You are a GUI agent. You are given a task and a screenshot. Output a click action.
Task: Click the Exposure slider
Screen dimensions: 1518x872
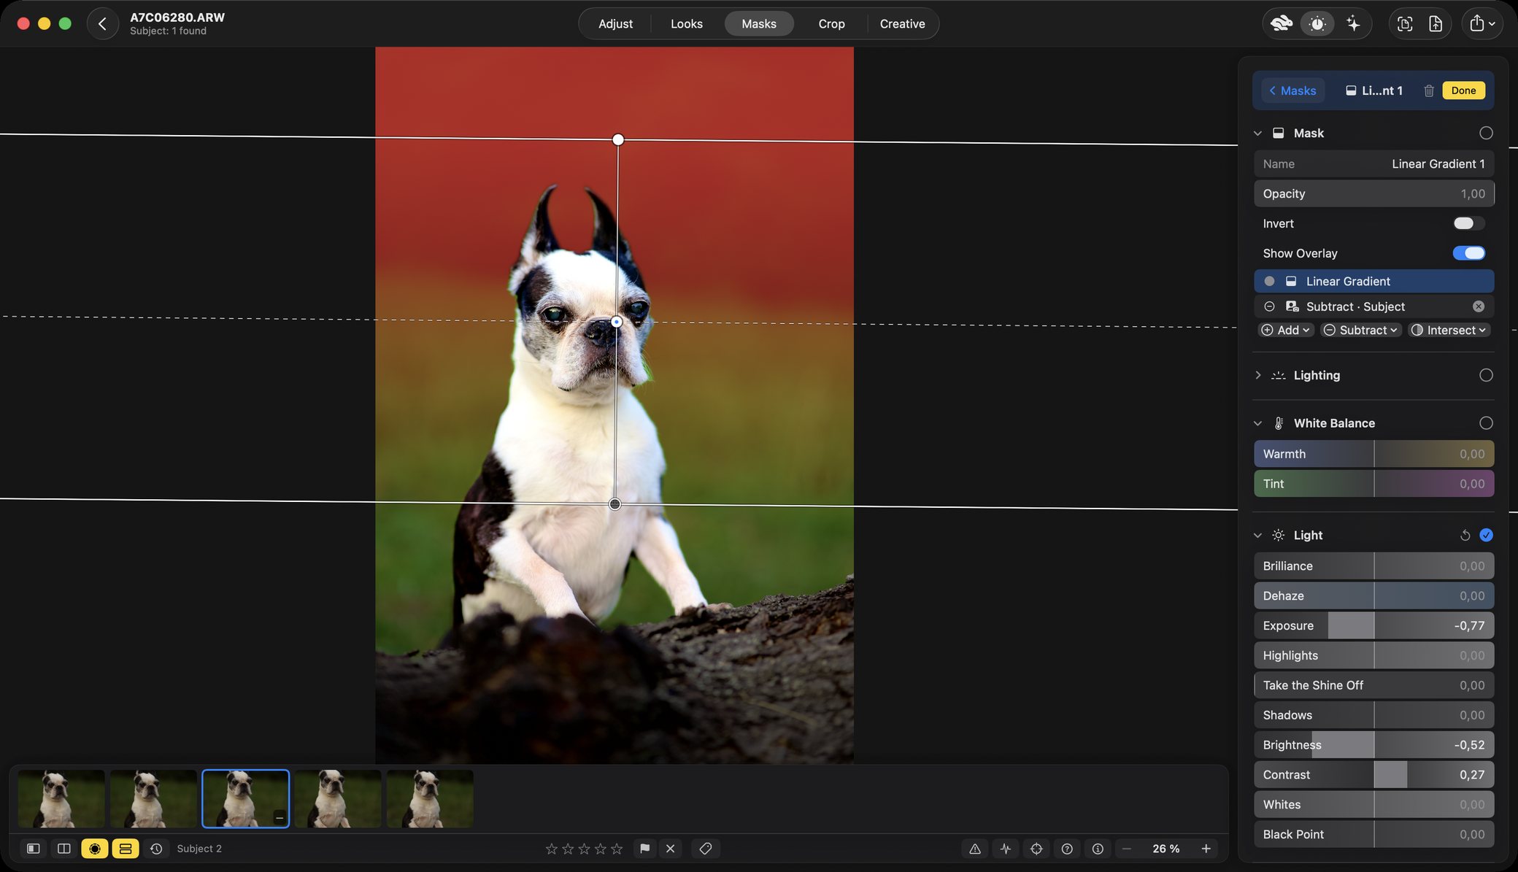click(1373, 625)
